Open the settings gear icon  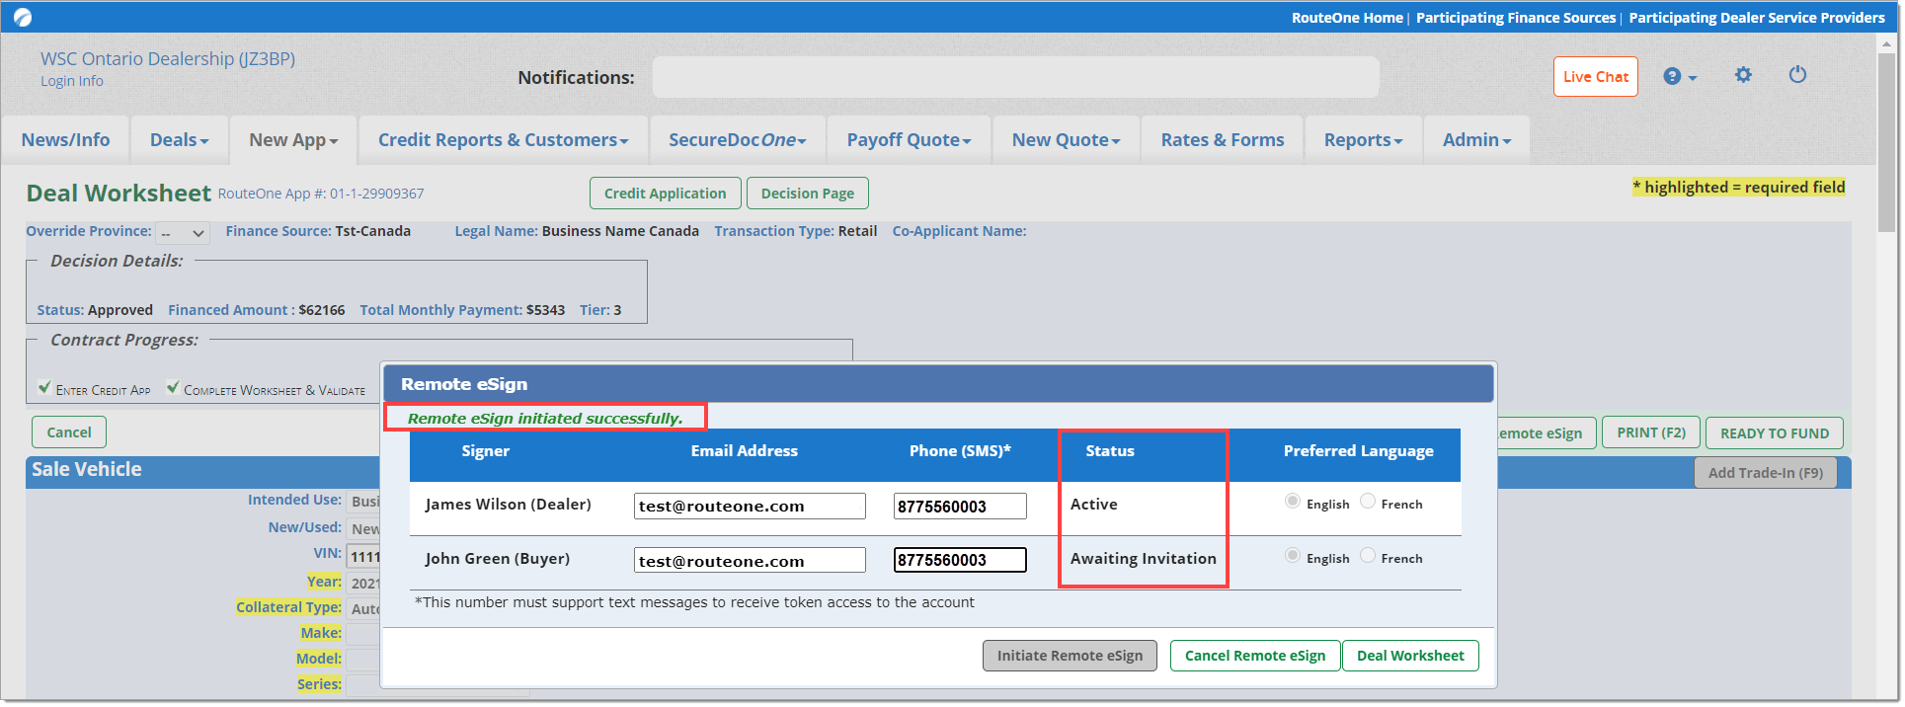click(x=1743, y=75)
